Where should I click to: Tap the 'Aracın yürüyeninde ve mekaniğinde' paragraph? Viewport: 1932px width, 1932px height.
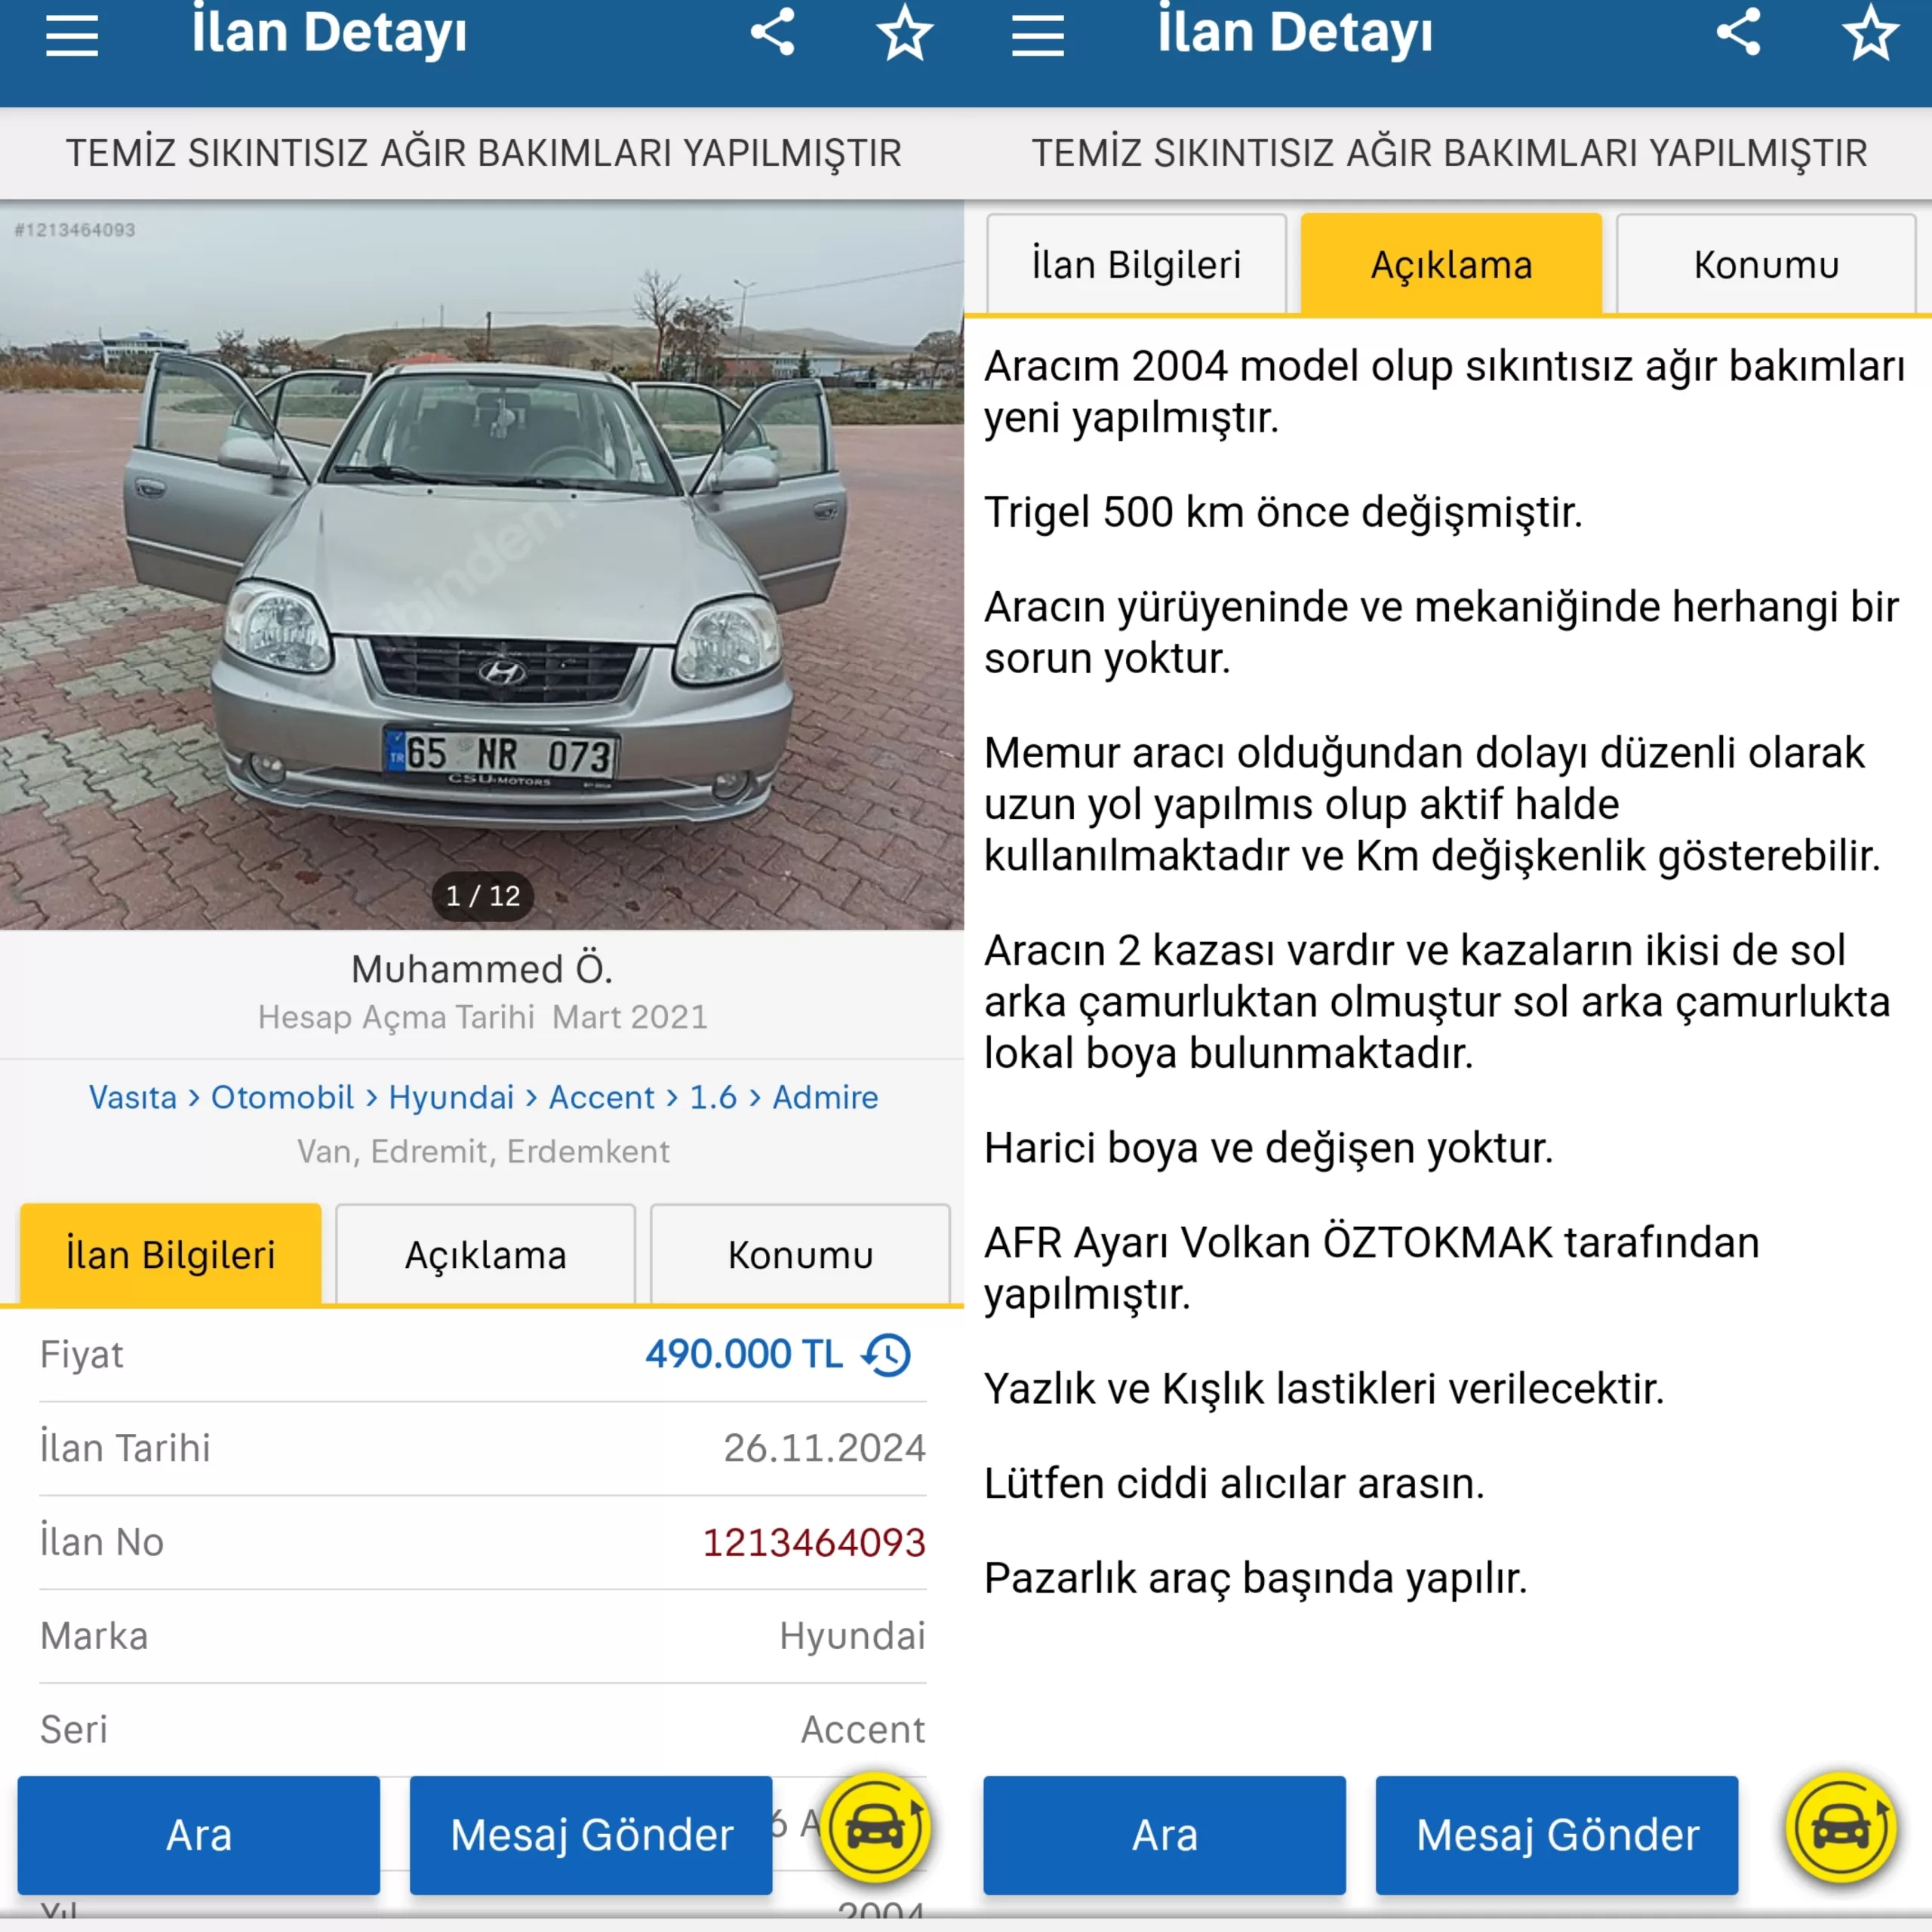click(x=1442, y=632)
